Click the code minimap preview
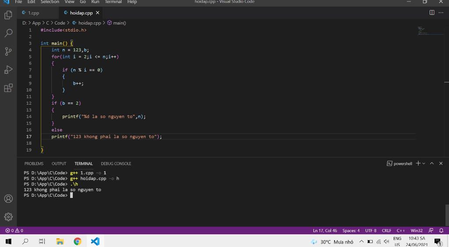The image size is (449, 247). (x=430, y=31)
